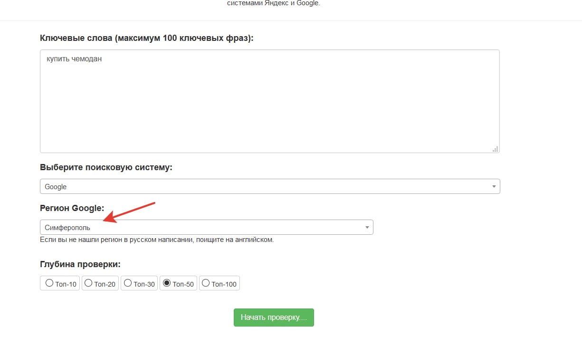Click the text 'купить чемодан' in keywords box
The image size is (582, 337).
(74, 59)
